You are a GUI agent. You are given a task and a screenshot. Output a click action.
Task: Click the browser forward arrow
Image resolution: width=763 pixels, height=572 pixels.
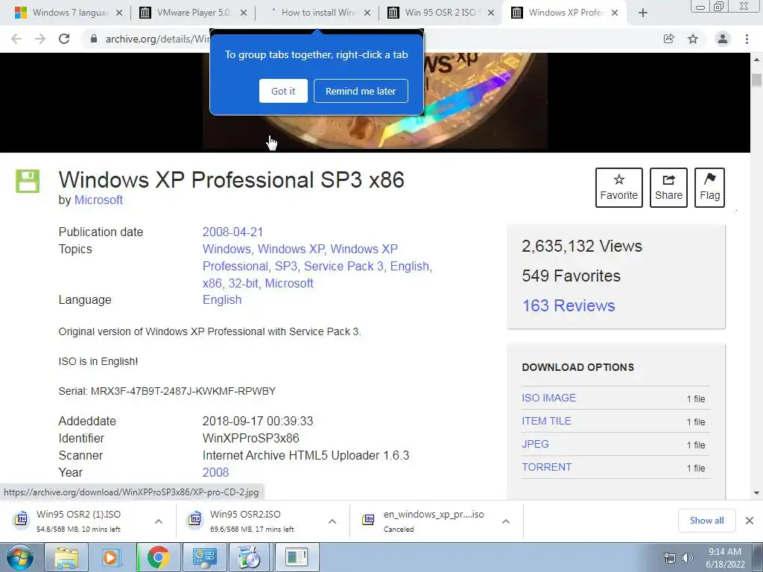click(x=40, y=39)
